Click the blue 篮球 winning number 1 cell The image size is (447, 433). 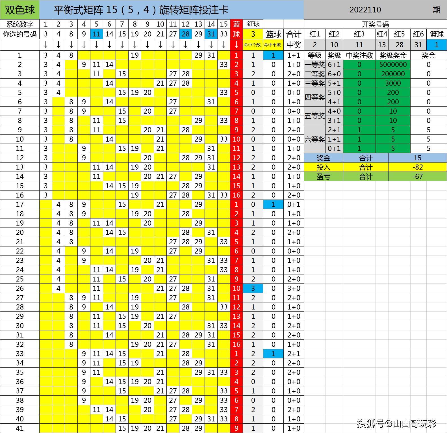point(437,45)
